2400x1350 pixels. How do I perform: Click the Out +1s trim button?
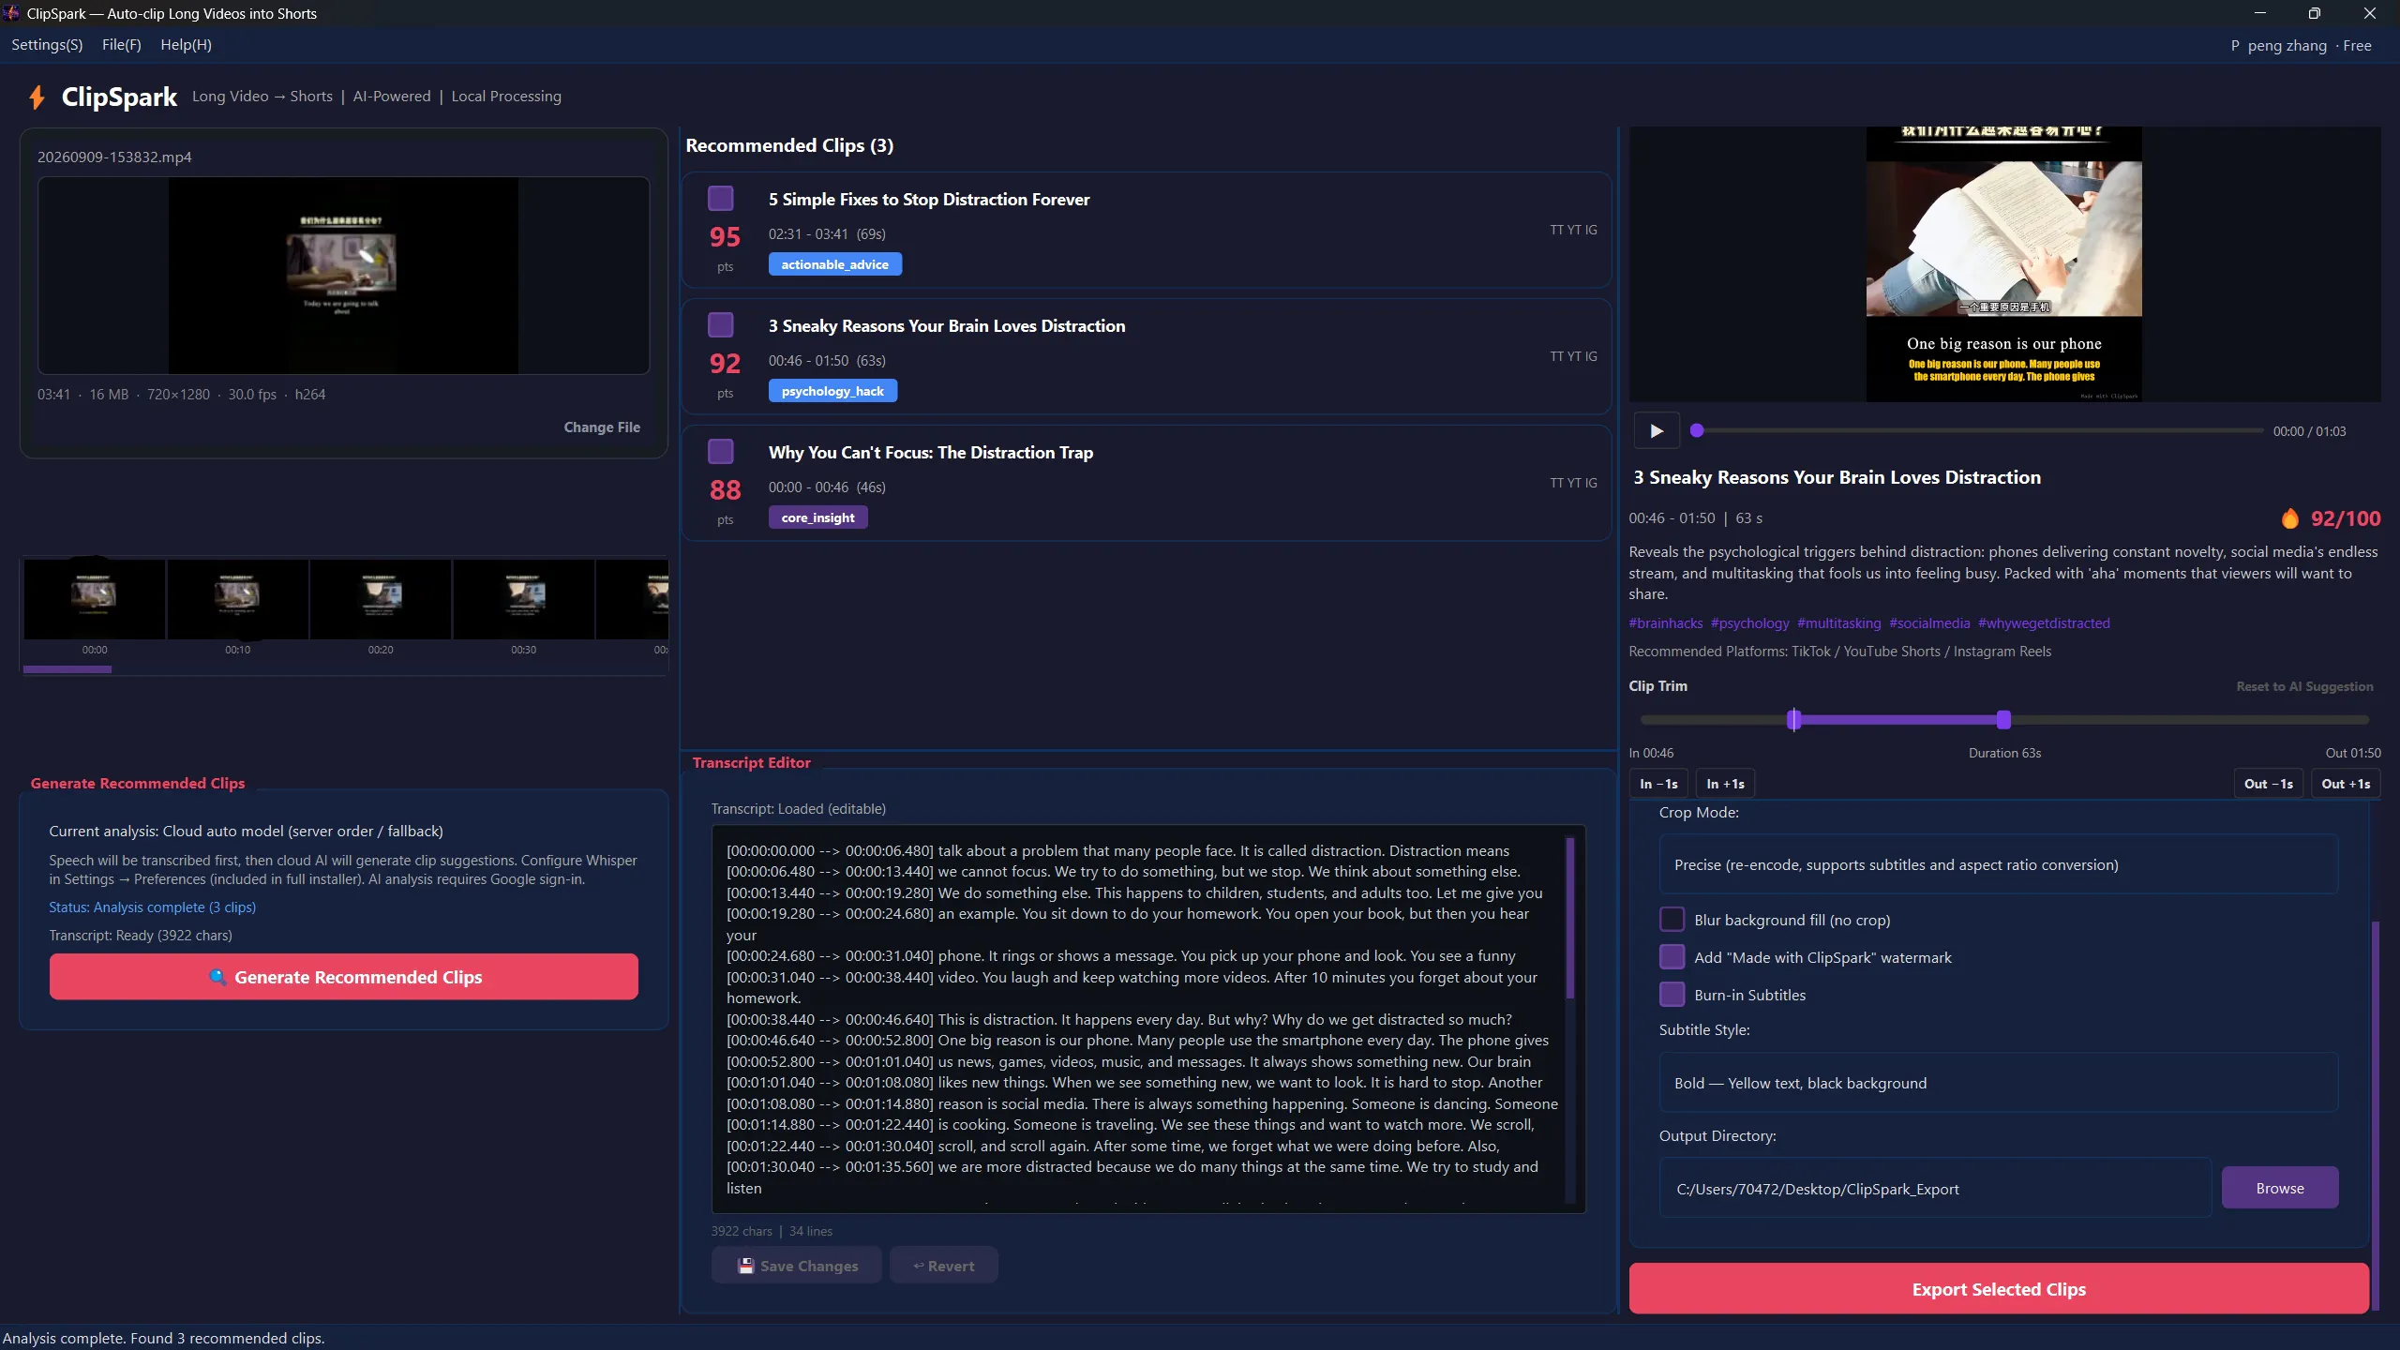[2346, 784]
